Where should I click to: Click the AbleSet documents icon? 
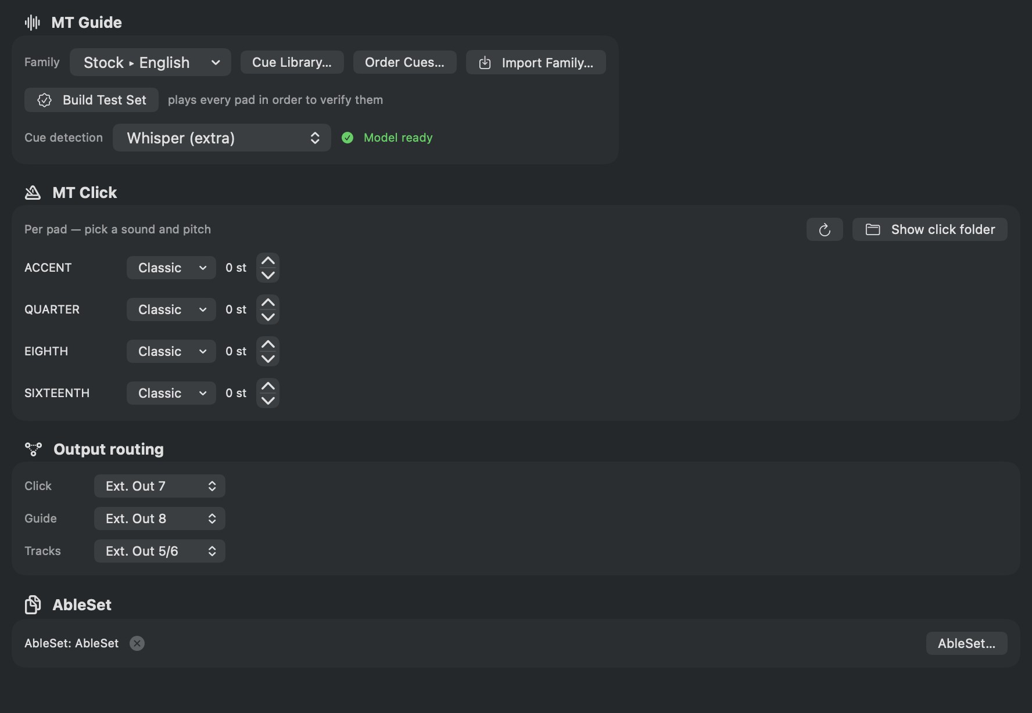33,604
